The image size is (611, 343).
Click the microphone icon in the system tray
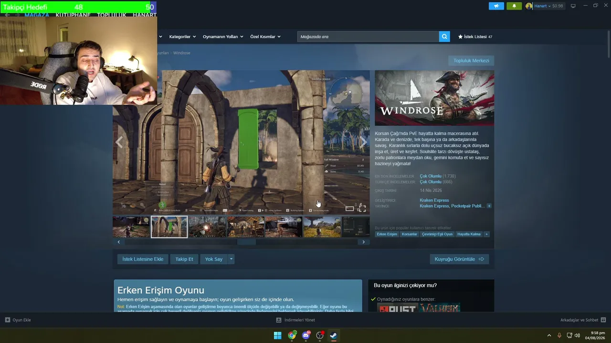(559, 335)
